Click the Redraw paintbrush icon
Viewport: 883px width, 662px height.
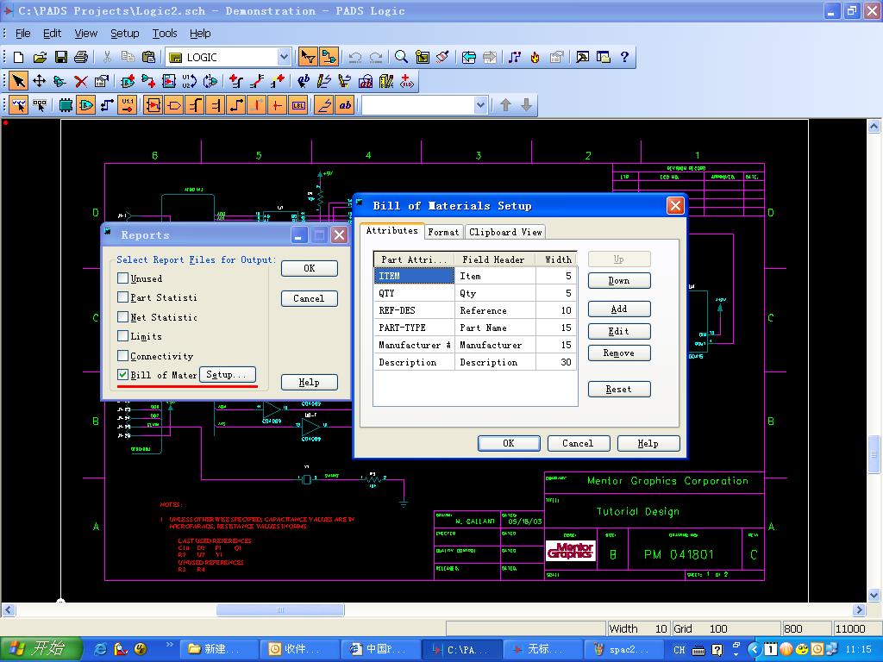point(443,57)
